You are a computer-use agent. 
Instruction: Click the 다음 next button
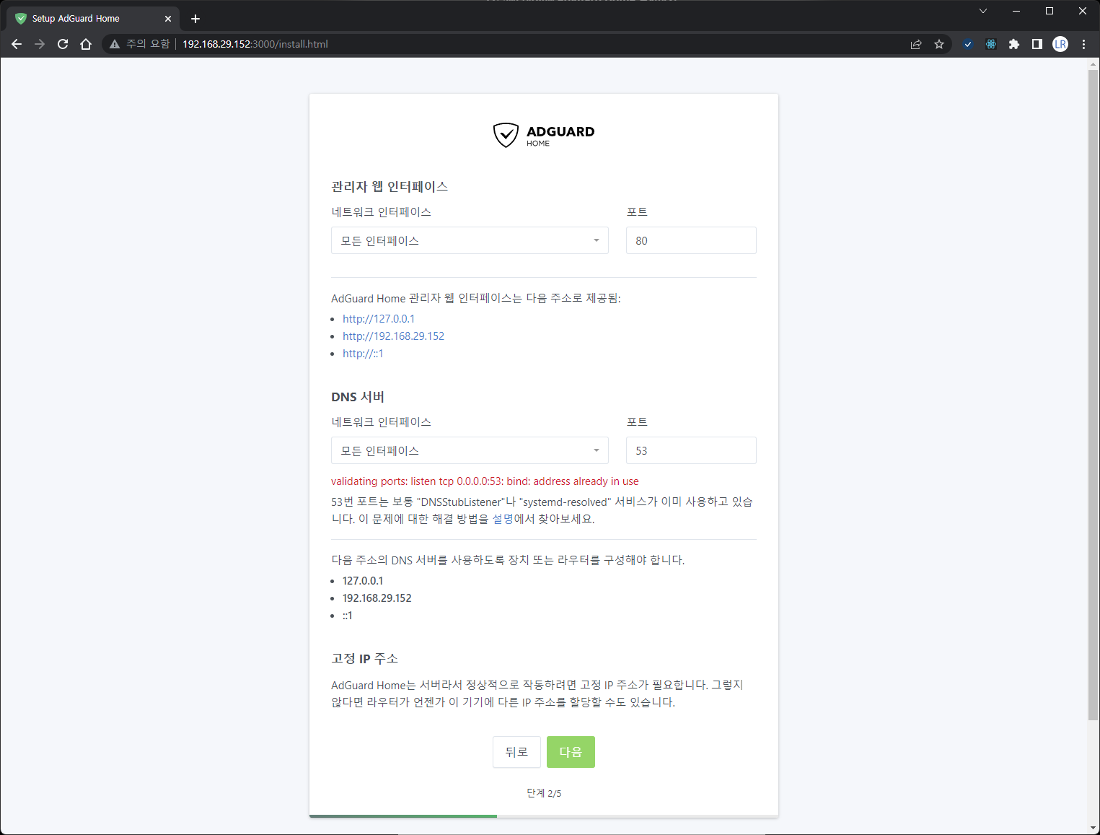click(571, 752)
